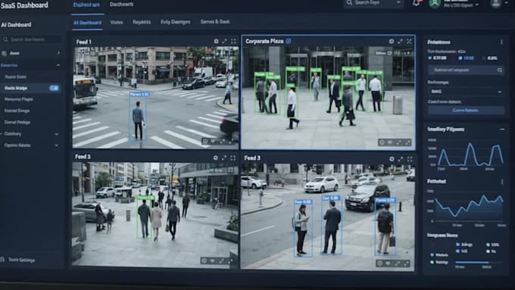Image resolution: width=515 pixels, height=290 pixels.
Task: Select sidebar row directly under blue section header
Action: pyautogui.click(x=16, y=76)
